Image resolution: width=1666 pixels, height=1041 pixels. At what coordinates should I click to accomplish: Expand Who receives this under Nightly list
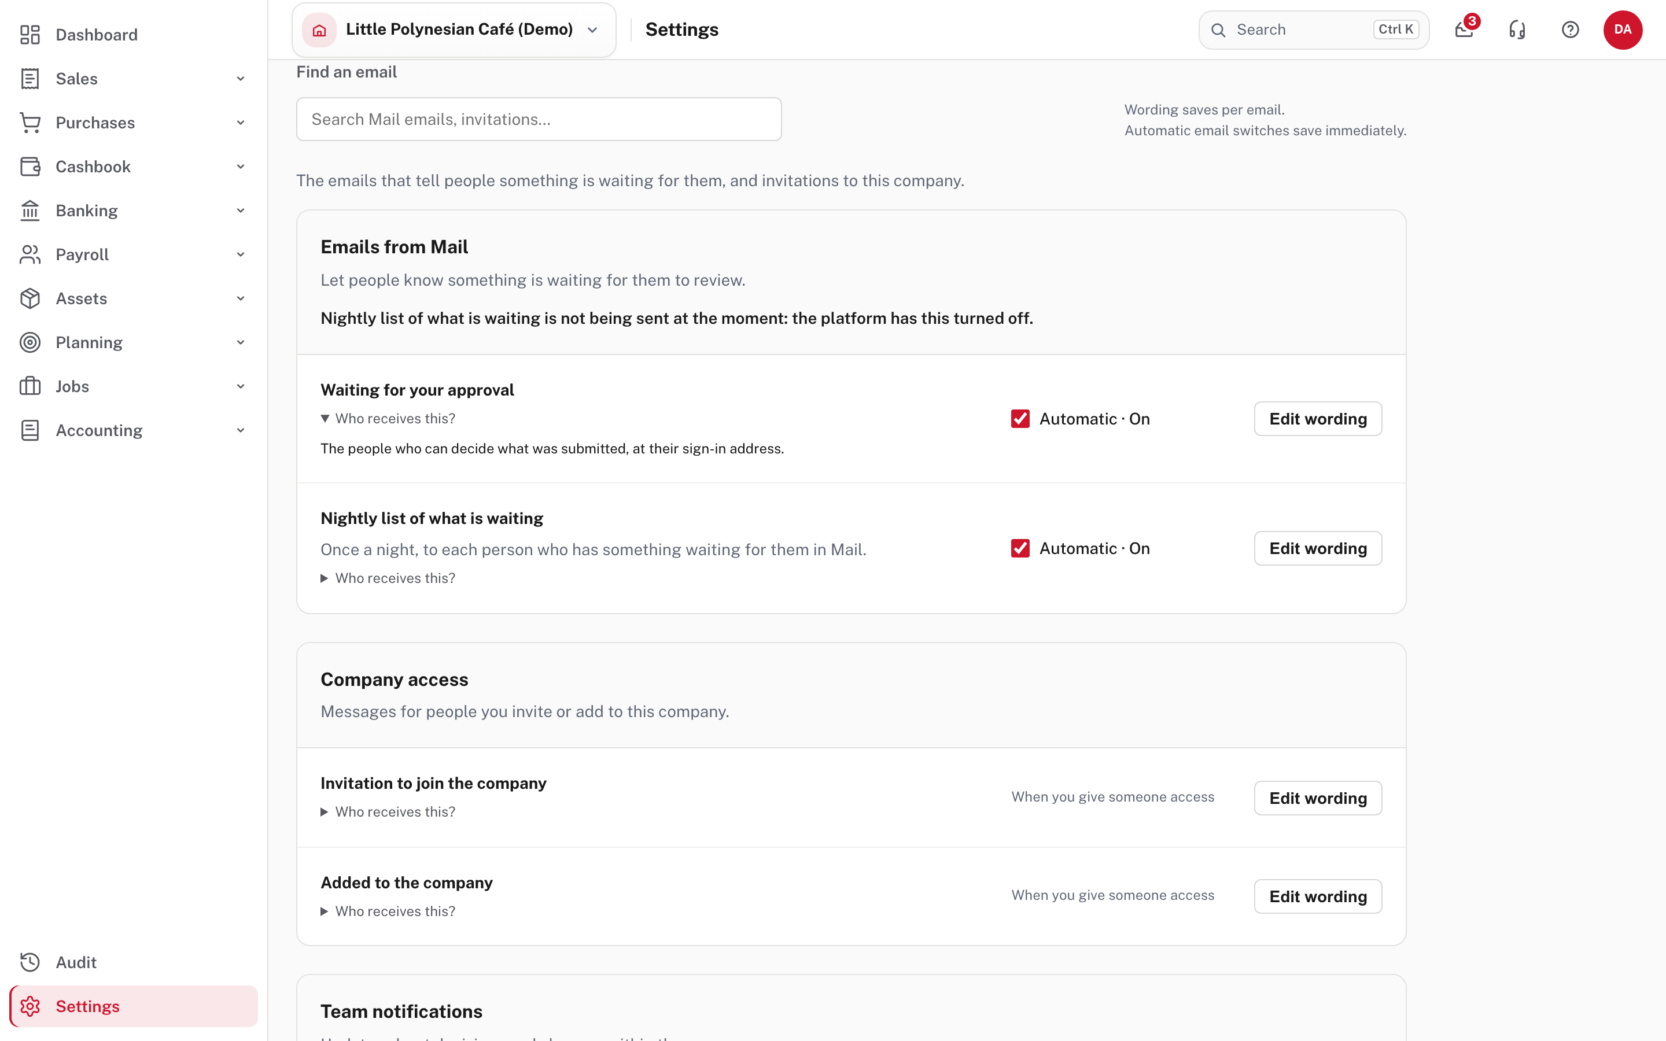388,578
